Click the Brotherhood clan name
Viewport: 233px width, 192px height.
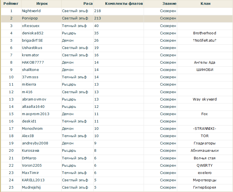pos(205,33)
